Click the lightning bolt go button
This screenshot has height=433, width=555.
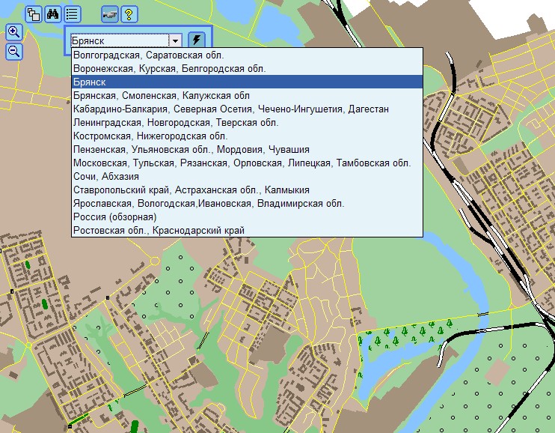click(197, 40)
